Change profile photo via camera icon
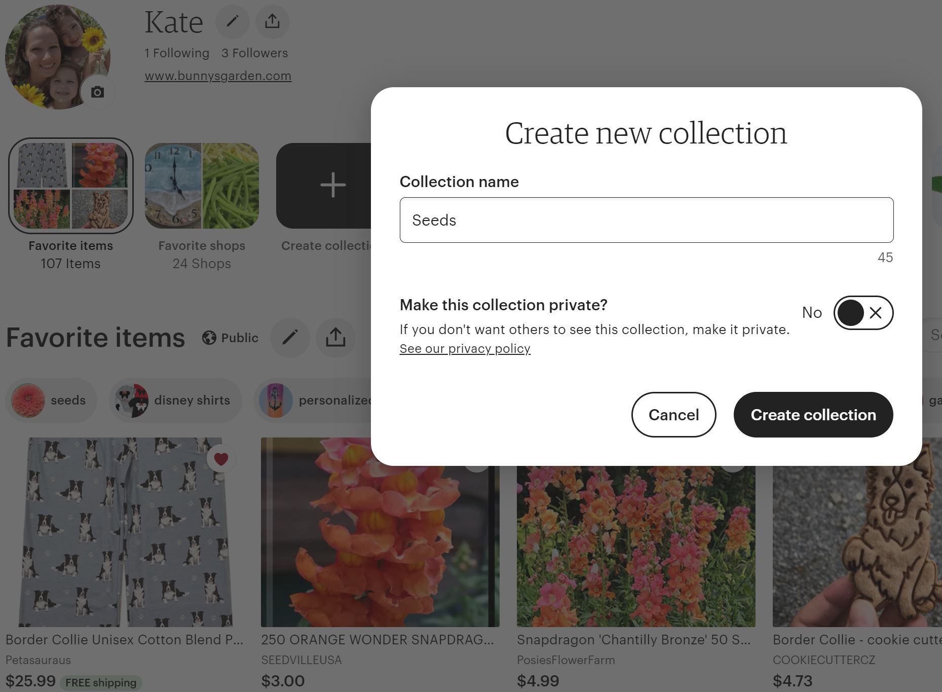 pos(97,92)
